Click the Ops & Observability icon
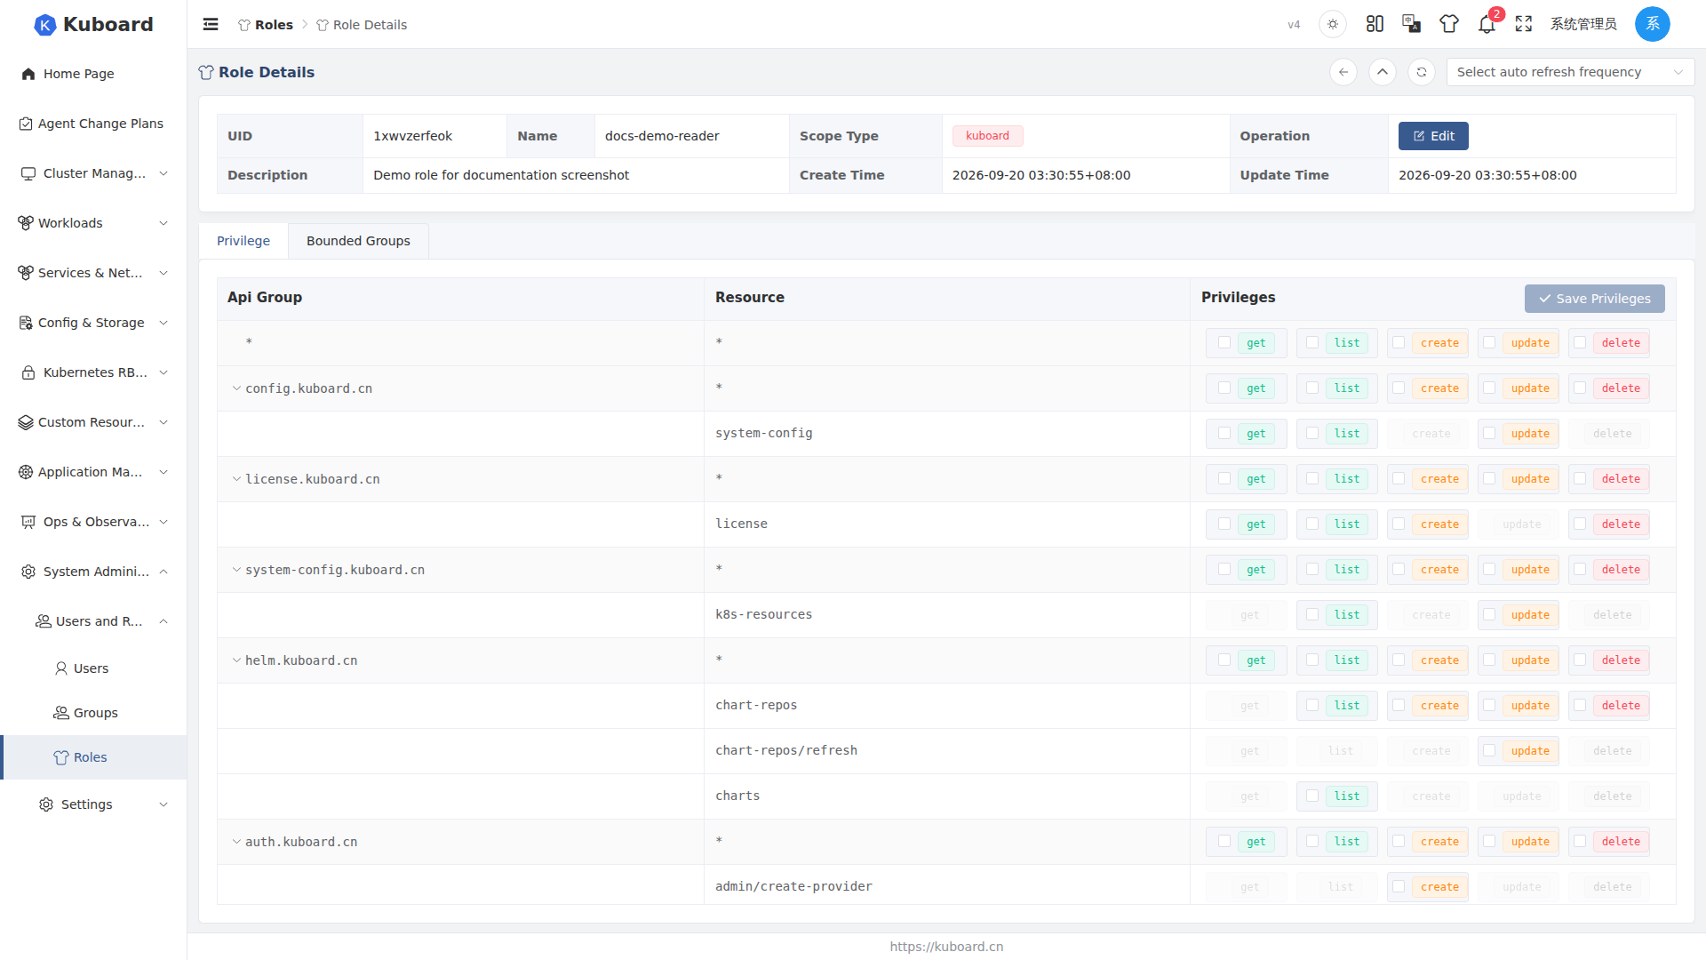The width and height of the screenshot is (1706, 960). tap(28, 522)
